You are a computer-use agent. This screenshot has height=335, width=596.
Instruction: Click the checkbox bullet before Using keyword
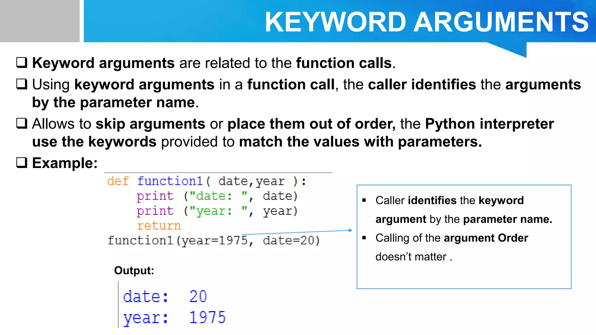point(22,84)
